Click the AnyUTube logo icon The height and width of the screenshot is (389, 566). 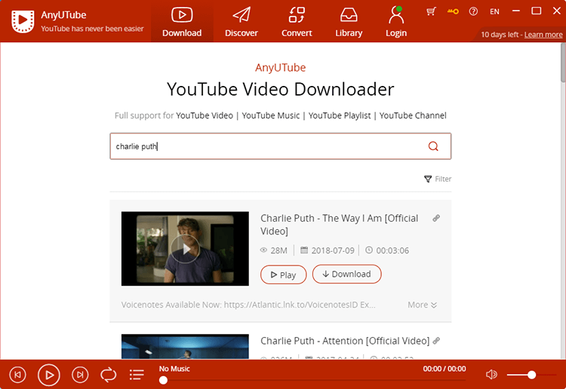point(23,21)
